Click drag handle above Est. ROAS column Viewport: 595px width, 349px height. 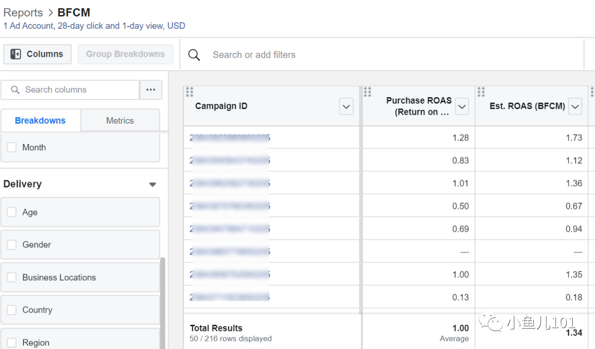pos(481,92)
